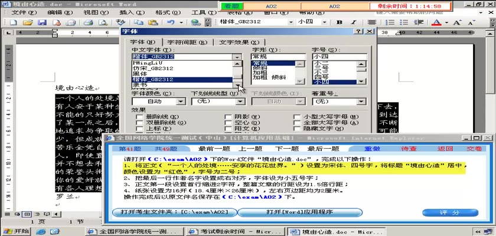Click the 评分 scoring button
Viewport: 496px width, 236px height.
tap(450, 212)
